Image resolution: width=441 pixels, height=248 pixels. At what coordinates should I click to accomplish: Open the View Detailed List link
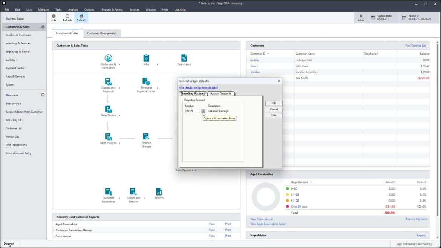(415, 46)
